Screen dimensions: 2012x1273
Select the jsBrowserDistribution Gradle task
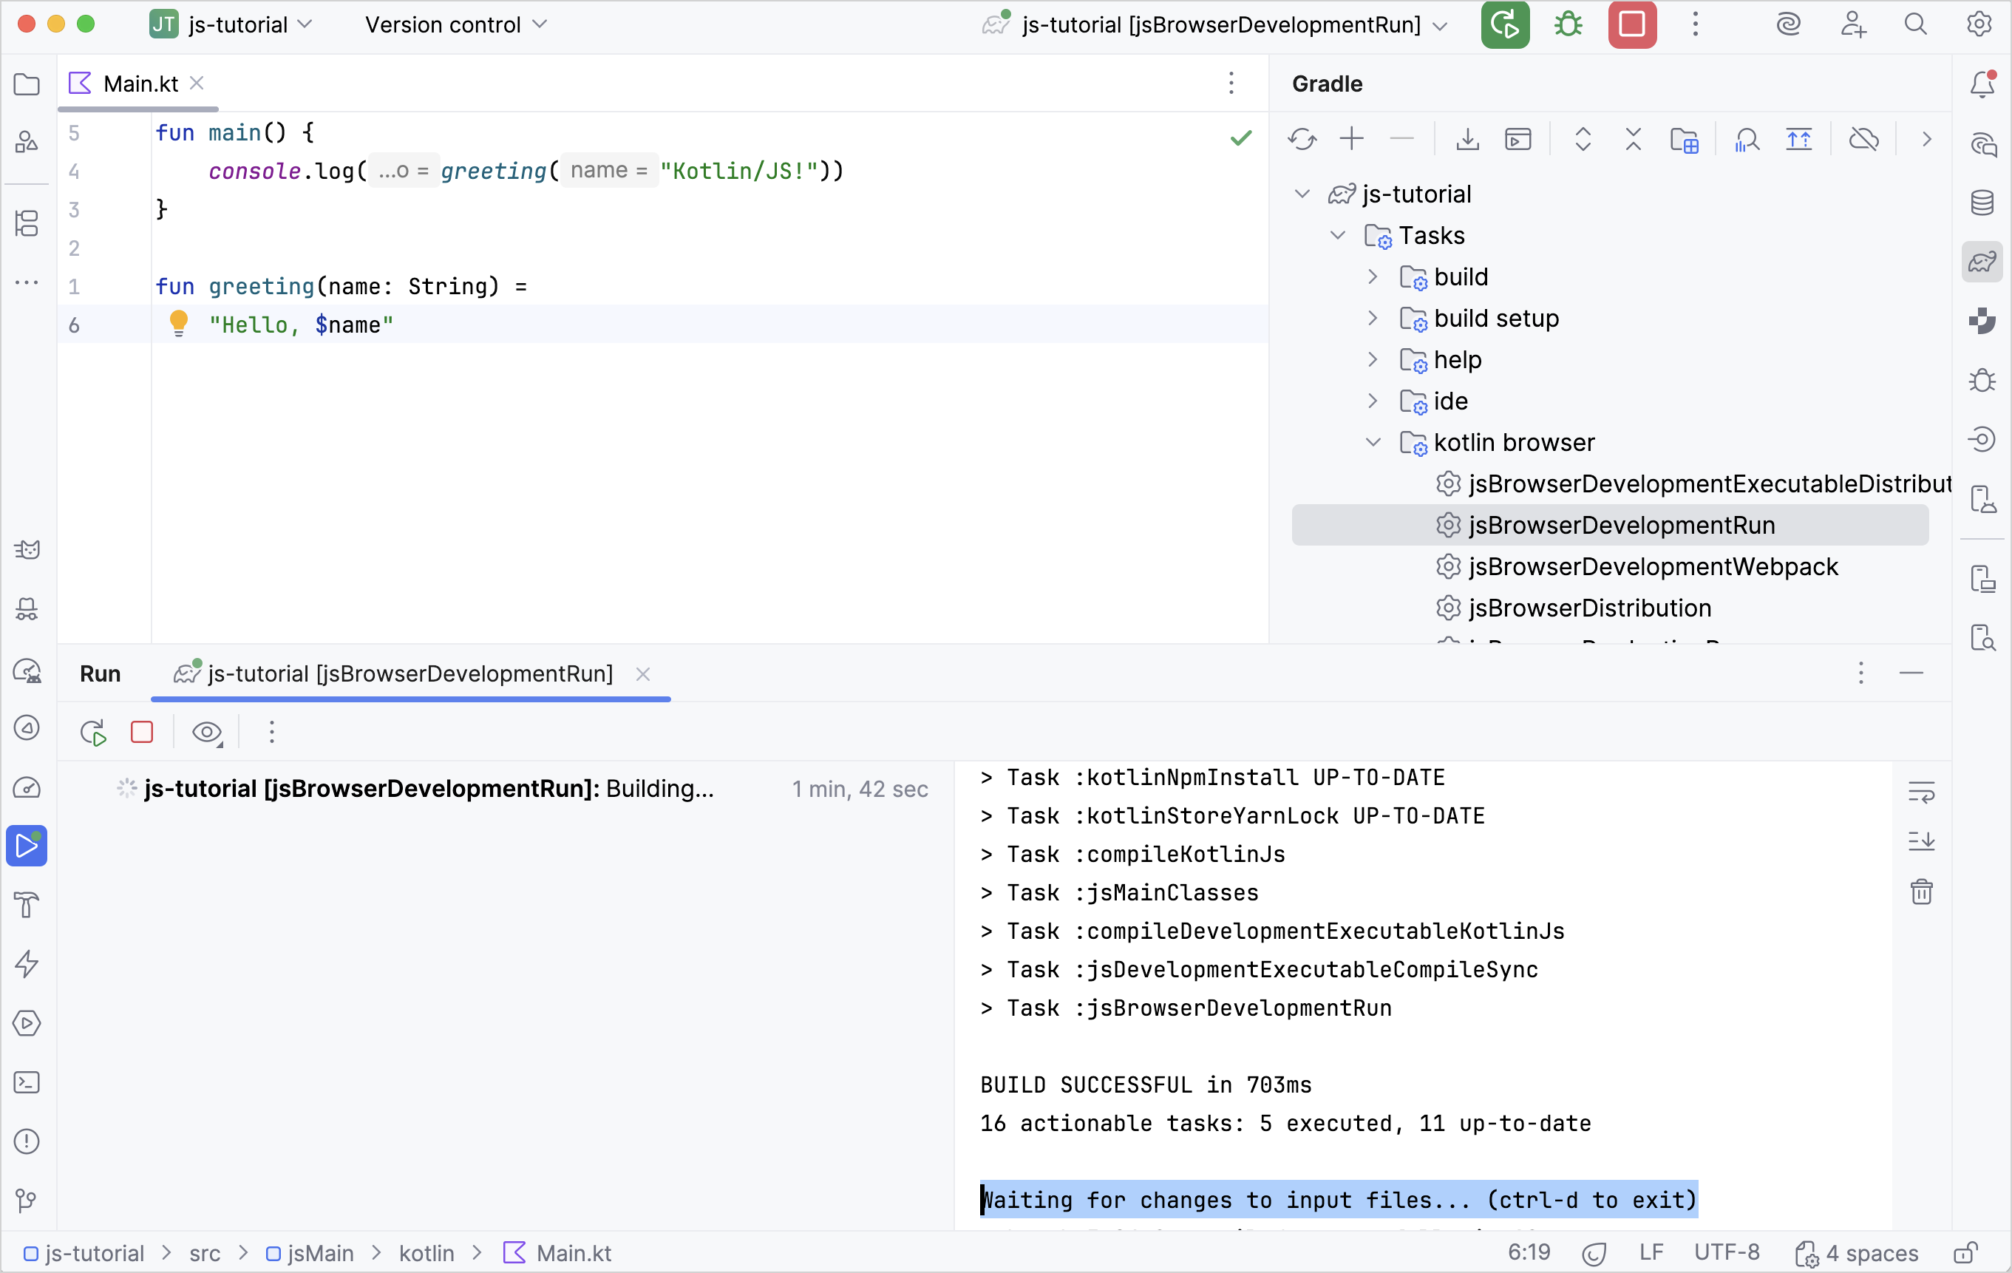pos(1589,608)
